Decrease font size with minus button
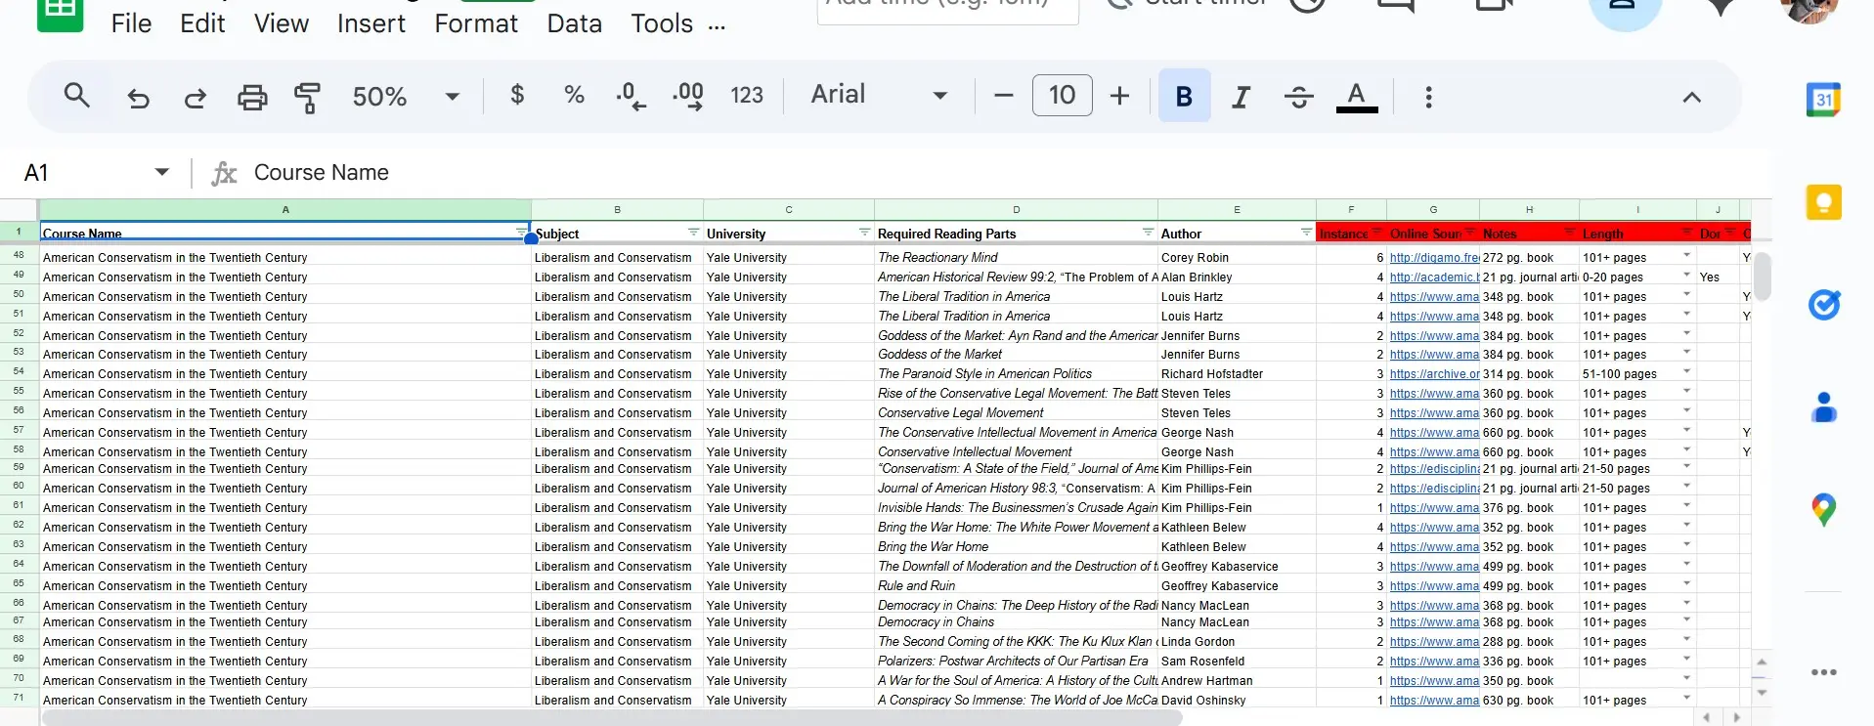Image resolution: width=1874 pixels, height=726 pixels. pyautogui.click(x=1003, y=96)
